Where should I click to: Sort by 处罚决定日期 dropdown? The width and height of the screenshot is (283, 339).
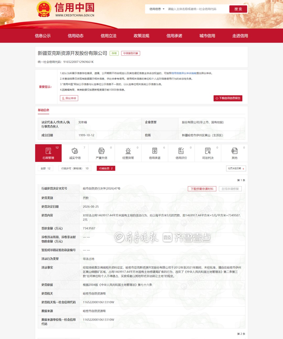tap(236, 168)
